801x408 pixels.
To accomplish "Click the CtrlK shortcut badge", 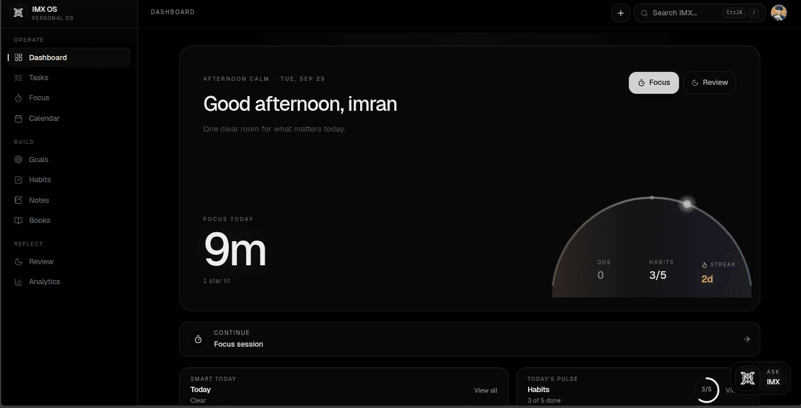I will pyautogui.click(x=734, y=12).
